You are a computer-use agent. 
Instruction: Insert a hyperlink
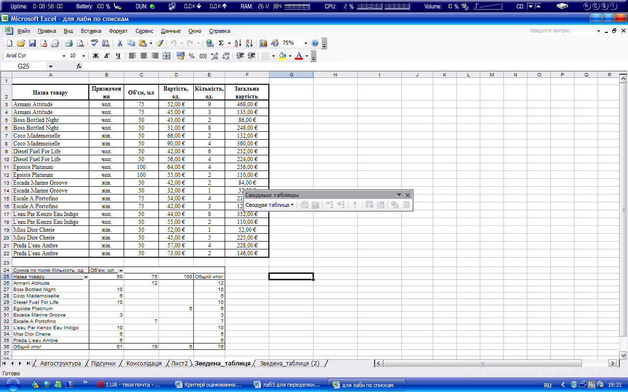tap(210, 43)
